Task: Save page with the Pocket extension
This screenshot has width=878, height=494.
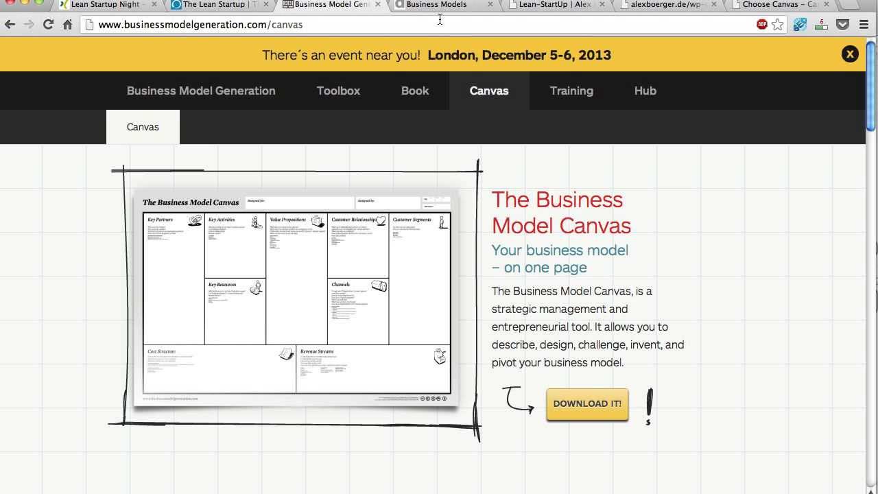Action: [x=843, y=25]
